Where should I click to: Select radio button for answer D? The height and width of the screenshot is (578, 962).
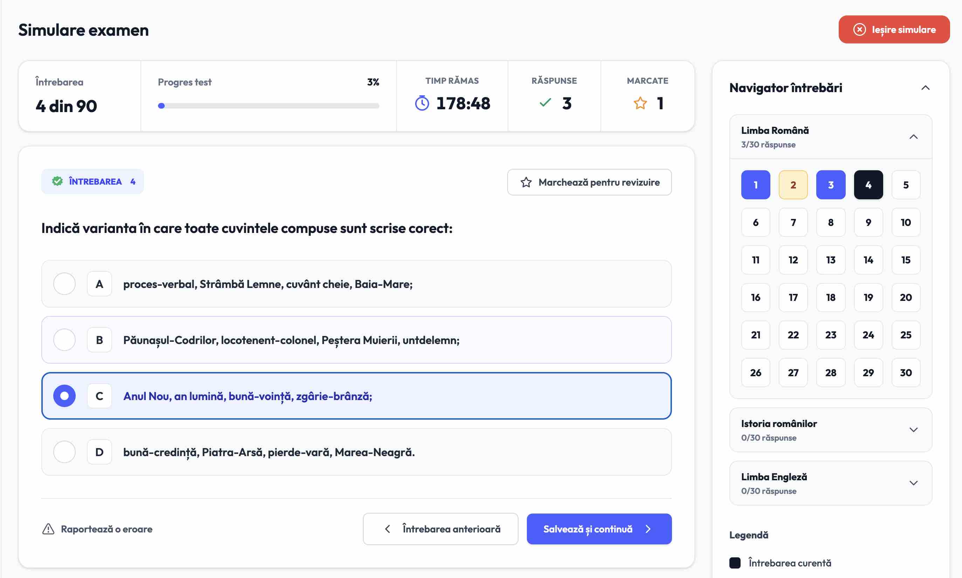point(64,452)
